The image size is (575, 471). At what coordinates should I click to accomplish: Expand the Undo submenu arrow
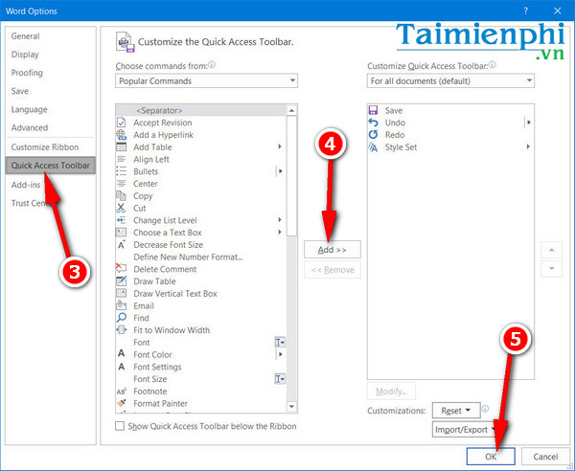(x=528, y=123)
